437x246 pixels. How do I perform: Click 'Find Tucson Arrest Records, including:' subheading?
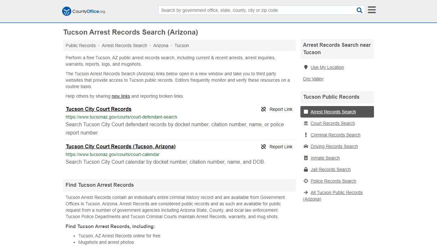pos(110,226)
